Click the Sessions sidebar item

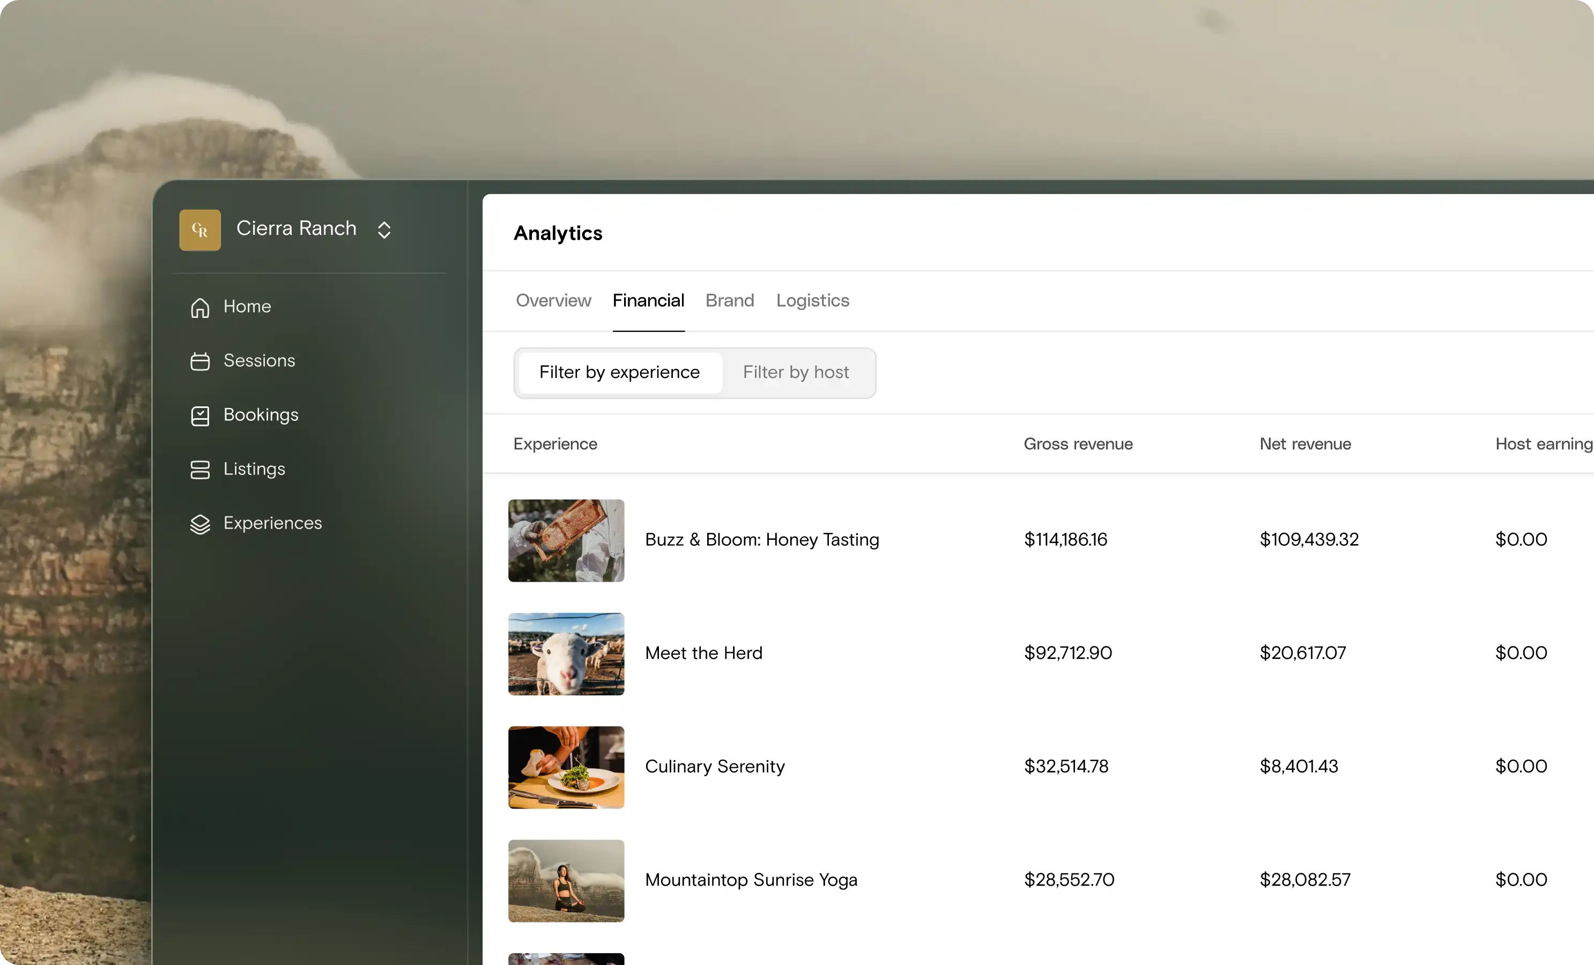tap(260, 360)
